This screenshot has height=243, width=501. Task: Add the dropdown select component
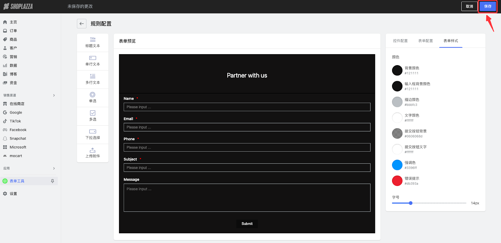pos(93,134)
